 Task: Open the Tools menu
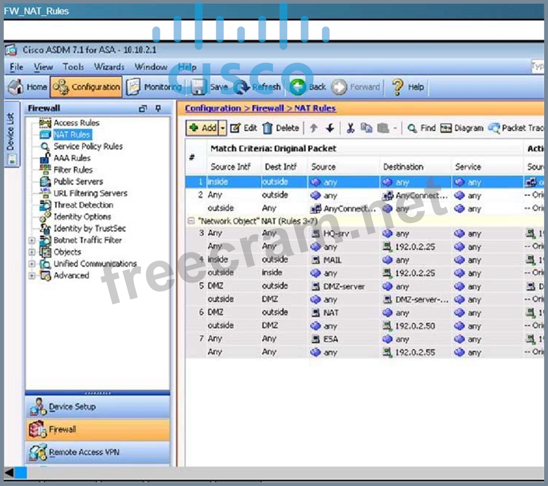tap(73, 67)
